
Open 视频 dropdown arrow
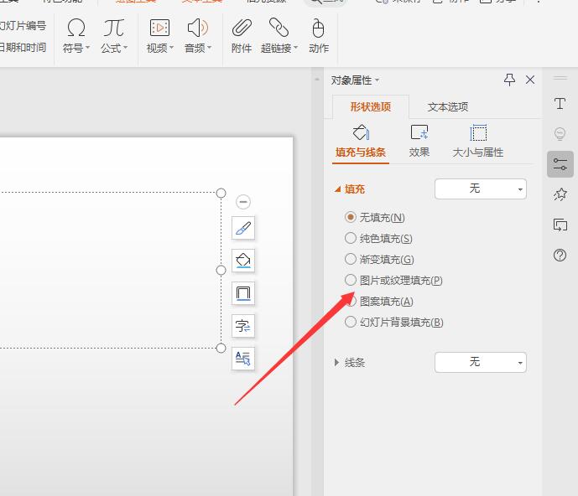[171, 48]
